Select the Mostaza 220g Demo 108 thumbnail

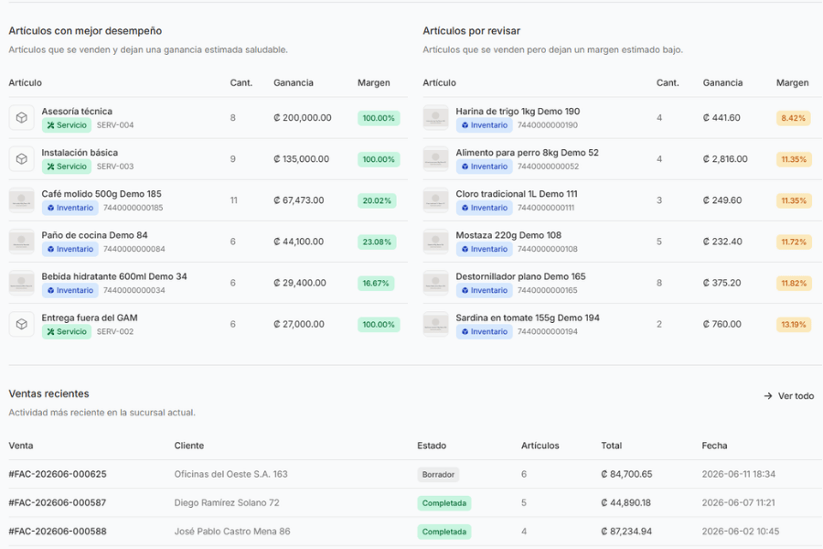coord(435,242)
